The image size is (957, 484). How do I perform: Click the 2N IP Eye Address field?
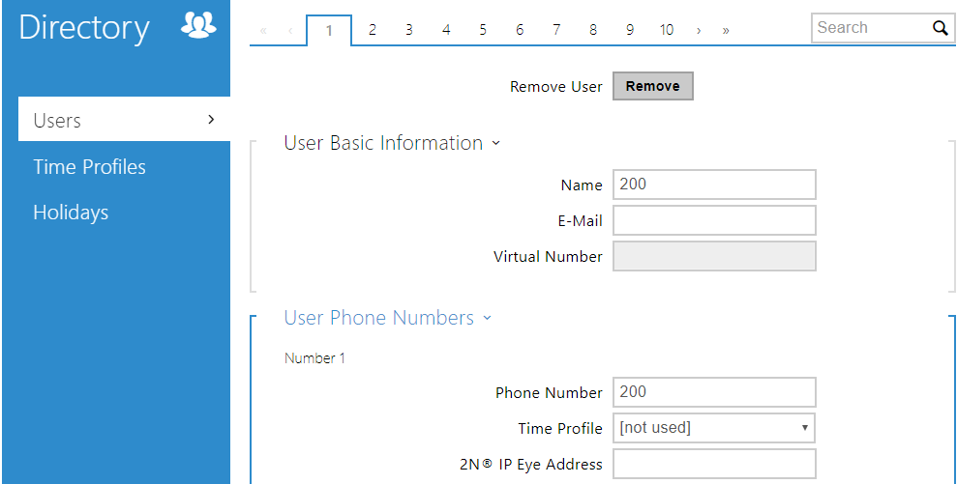click(x=714, y=464)
